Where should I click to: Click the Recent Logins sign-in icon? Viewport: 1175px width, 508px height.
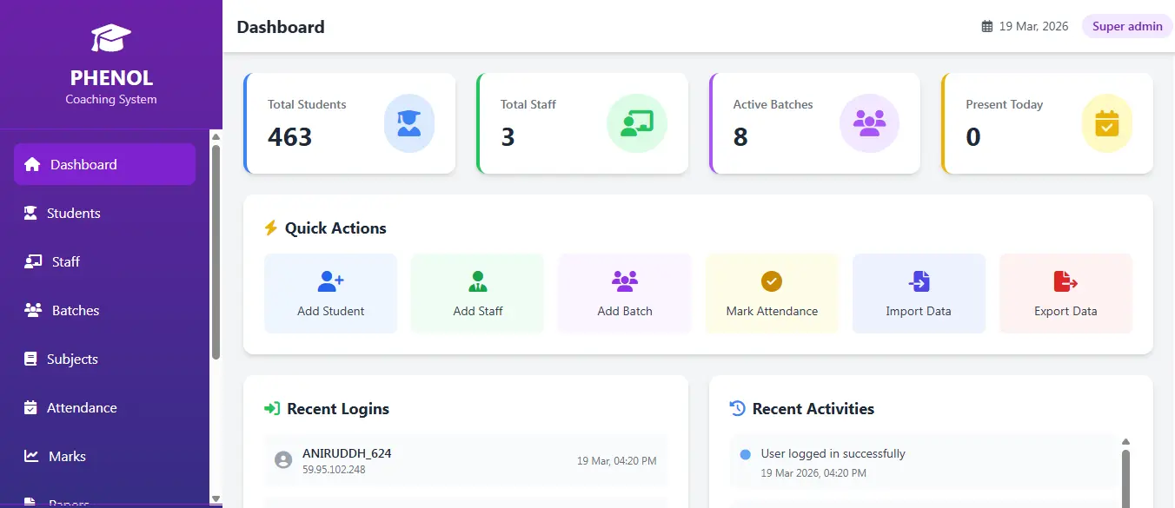tap(272, 408)
